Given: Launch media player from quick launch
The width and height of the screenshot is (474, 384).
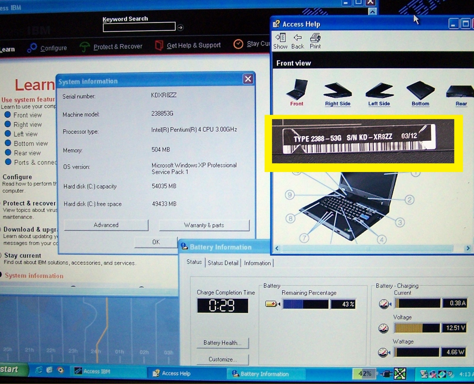Looking at the screenshot, I should (61, 370).
